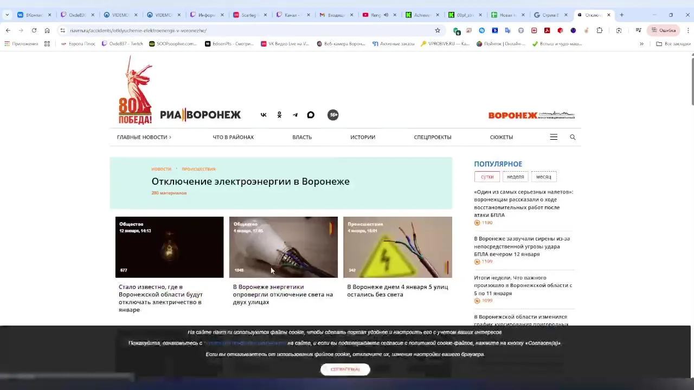Viewport: 694px width, 390px height.
Task: Click the РИА Воронеж logo
Action: 200,115
